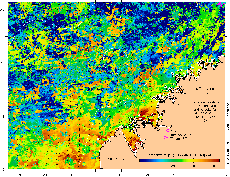Click the 'Altimetric sealevel' text line

pyautogui.click(x=207, y=102)
